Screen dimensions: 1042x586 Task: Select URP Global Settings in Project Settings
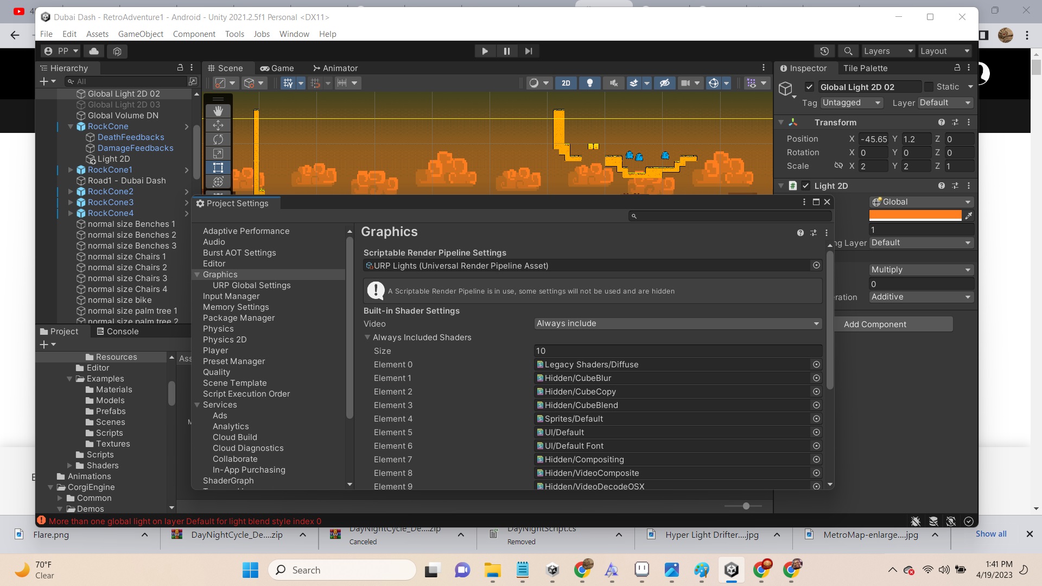(x=251, y=285)
